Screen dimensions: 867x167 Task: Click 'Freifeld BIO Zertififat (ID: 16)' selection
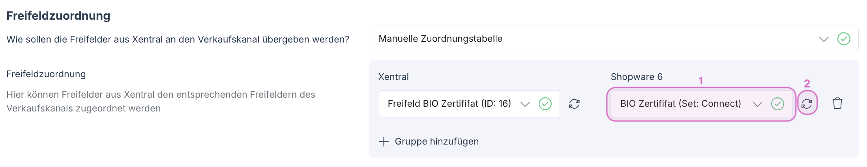coord(449,104)
